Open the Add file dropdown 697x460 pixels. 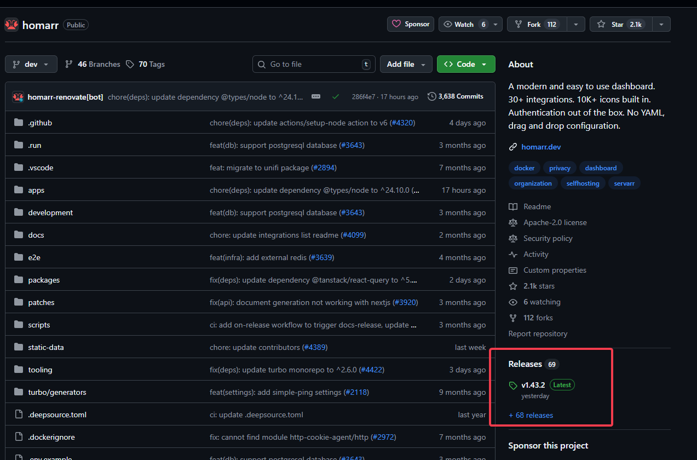coord(406,64)
